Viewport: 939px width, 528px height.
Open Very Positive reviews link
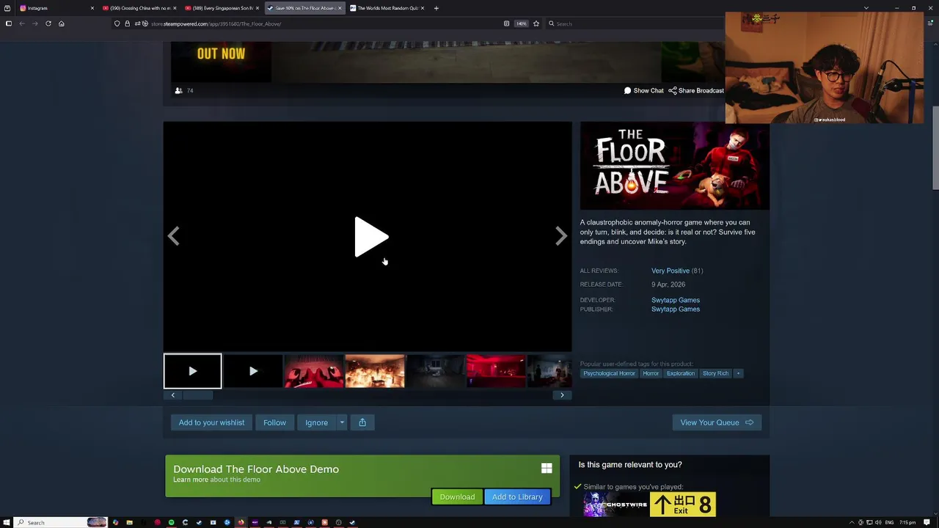pos(671,271)
